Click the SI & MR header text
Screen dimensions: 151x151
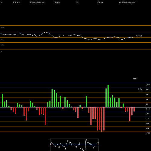point(16,2)
